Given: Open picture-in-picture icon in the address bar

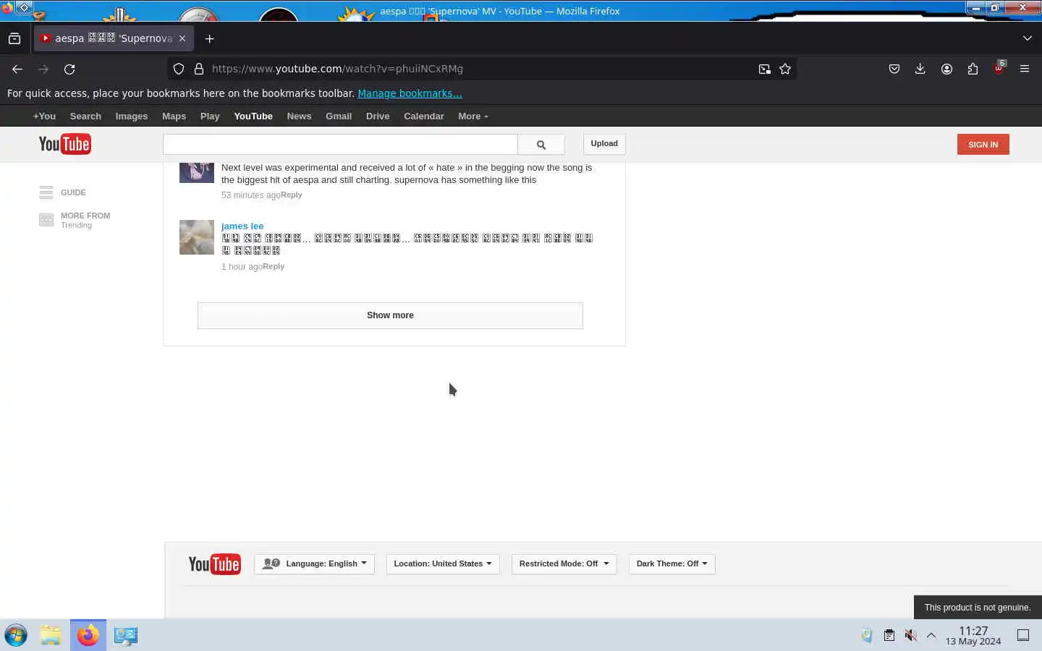Looking at the screenshot, I should pos(764,69).
